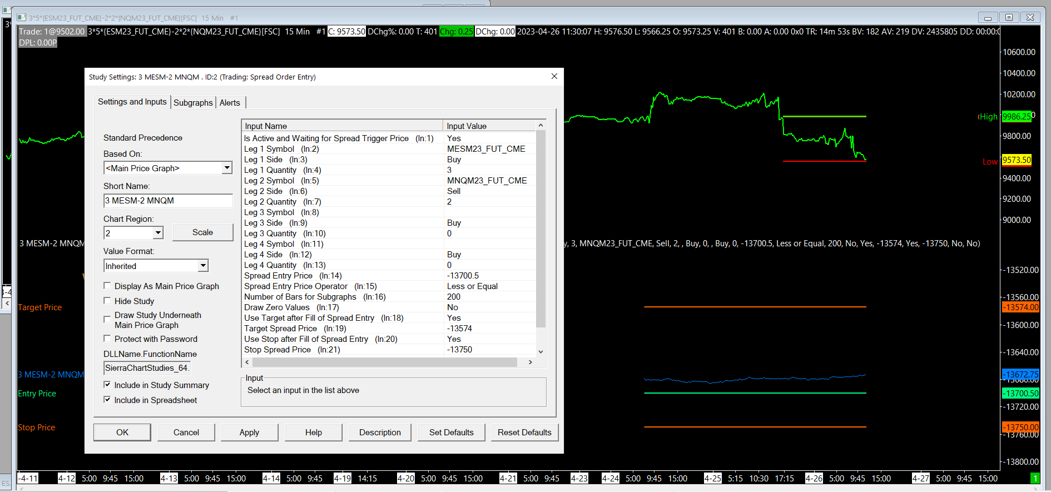Click the Entry Price label on chart
Viewport: 1051px width, 492px height.
(37, 394)
